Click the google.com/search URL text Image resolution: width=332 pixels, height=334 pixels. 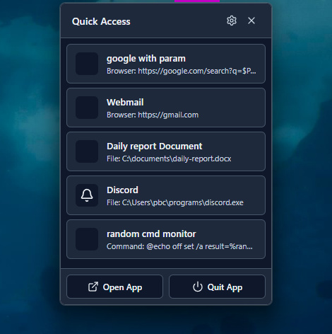pyautogui.click(x=182, y=71)
